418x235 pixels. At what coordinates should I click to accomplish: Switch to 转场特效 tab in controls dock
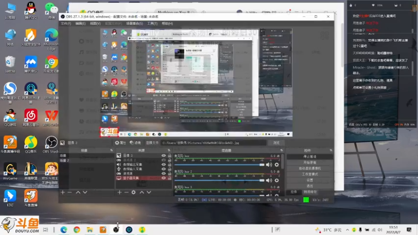pos(310,192)
